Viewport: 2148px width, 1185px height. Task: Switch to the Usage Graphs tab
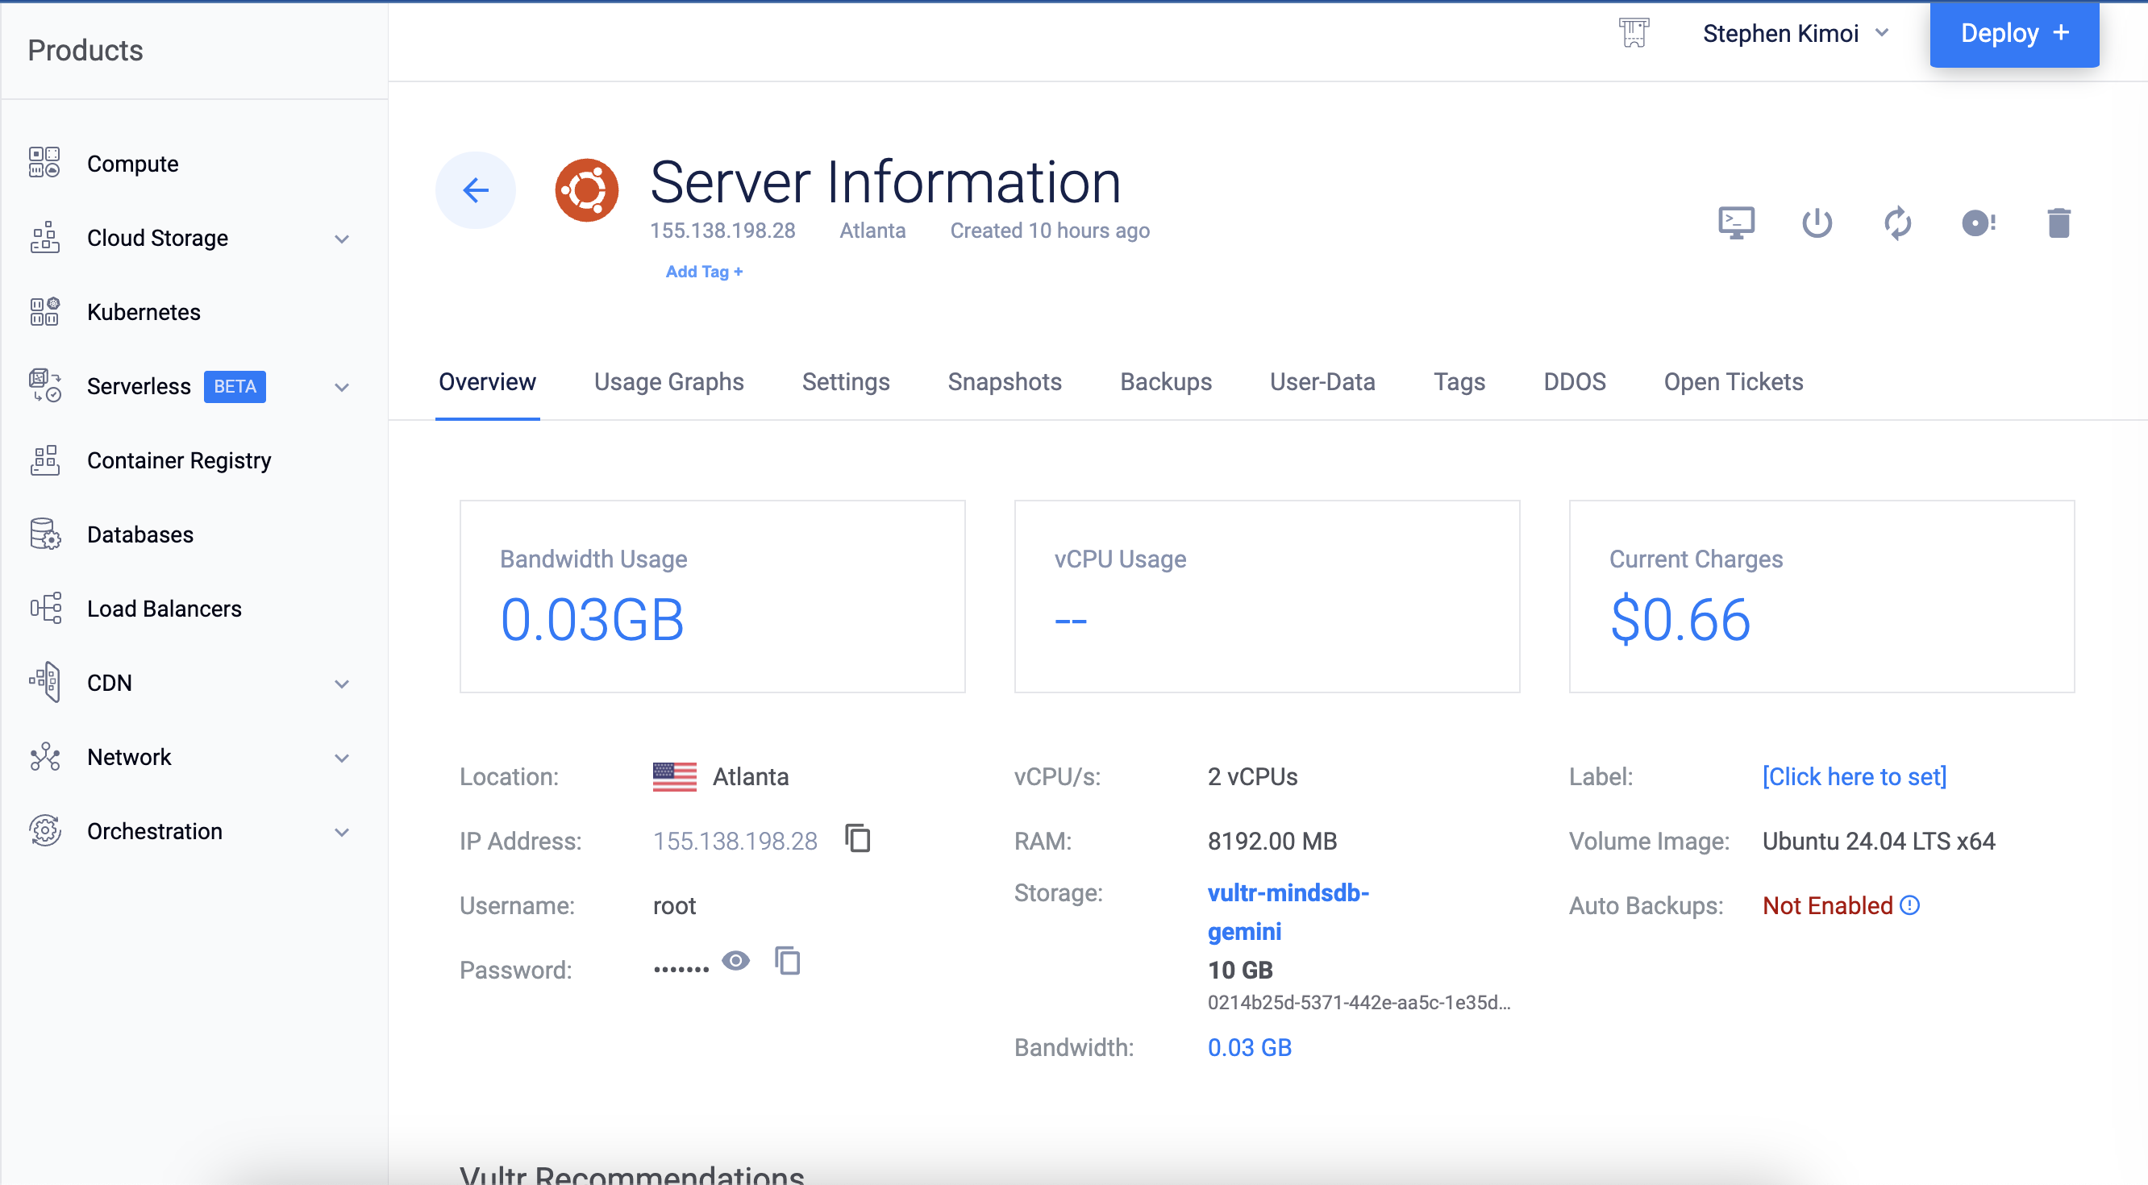(668, 382)
